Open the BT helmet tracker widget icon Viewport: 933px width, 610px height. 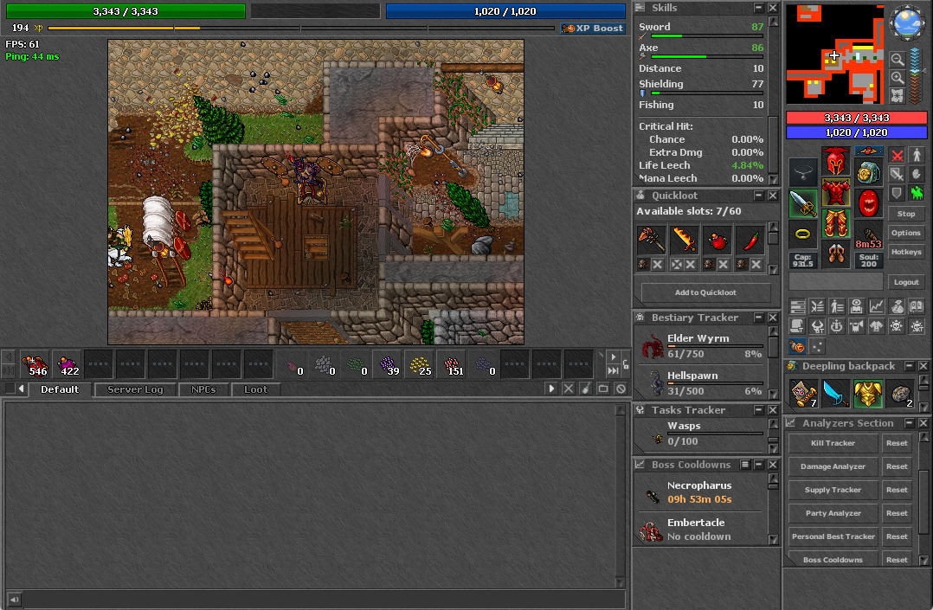click(817, 326)
